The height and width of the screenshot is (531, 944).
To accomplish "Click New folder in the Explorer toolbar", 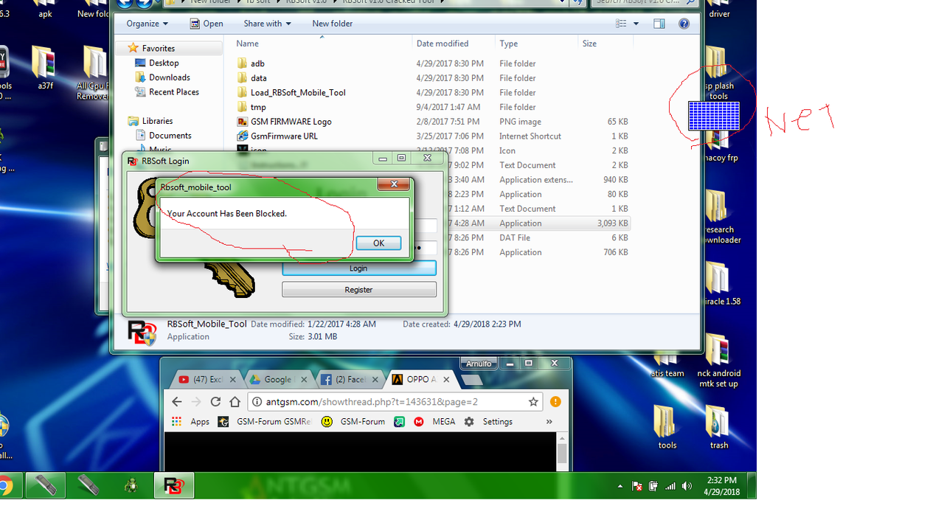I will tap(332, 24).
